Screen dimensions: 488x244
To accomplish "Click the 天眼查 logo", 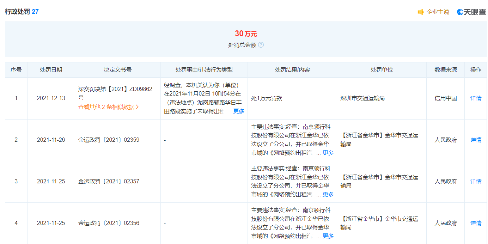I will 471,12.
